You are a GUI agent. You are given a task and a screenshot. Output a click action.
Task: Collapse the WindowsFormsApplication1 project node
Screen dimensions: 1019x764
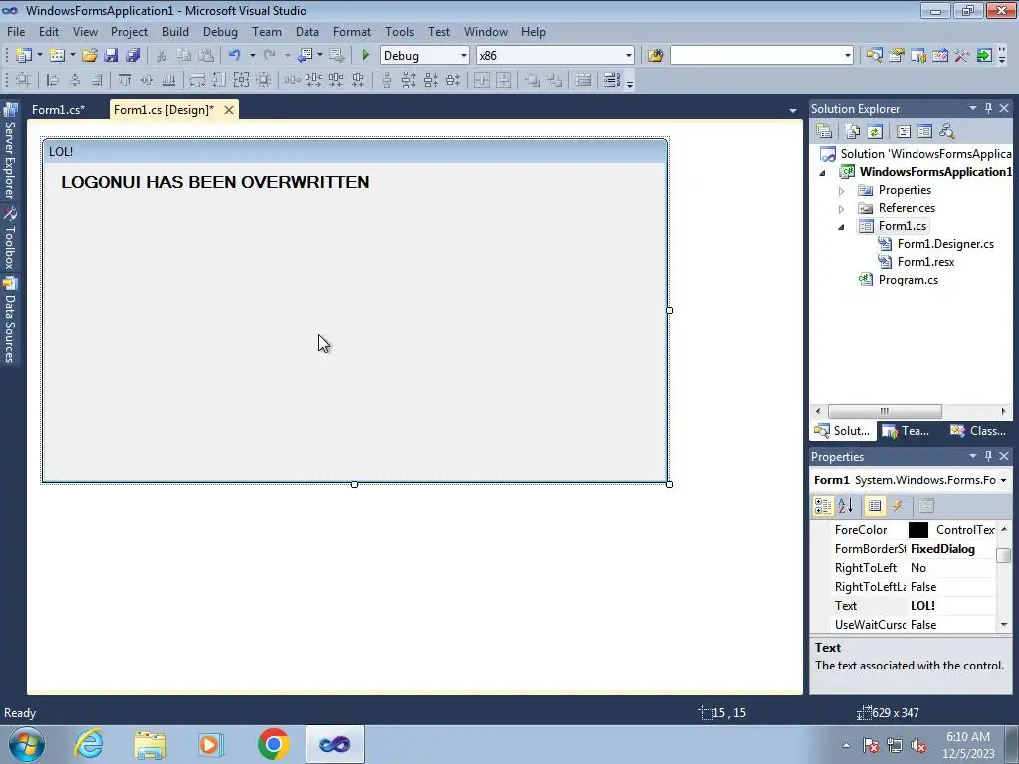pyautogui.click(x=822, y=173)
